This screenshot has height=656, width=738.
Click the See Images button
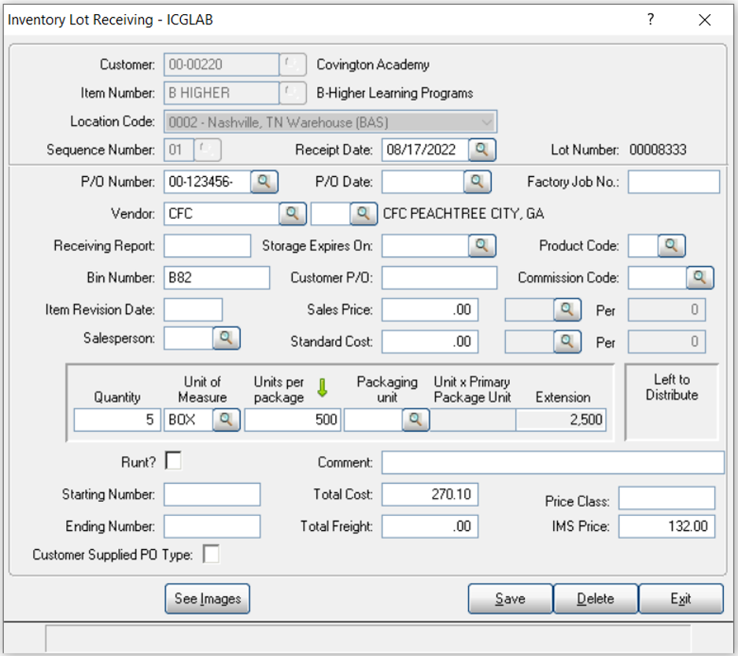(208, 599)
